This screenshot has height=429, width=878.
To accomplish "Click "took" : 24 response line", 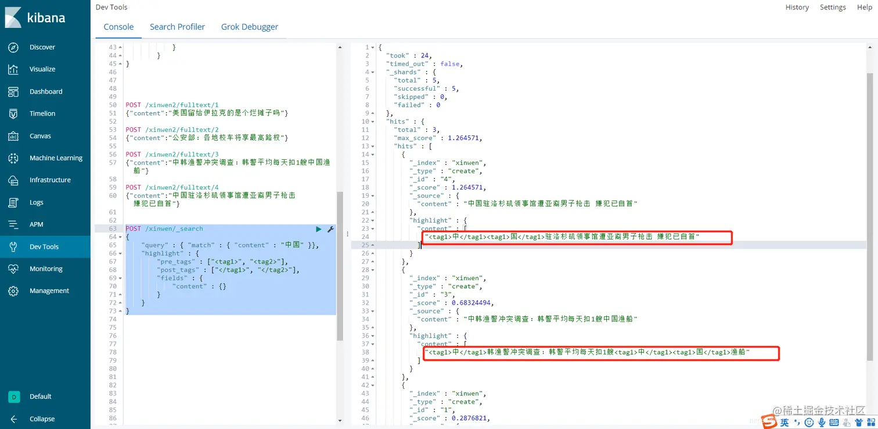I will 409,56.
